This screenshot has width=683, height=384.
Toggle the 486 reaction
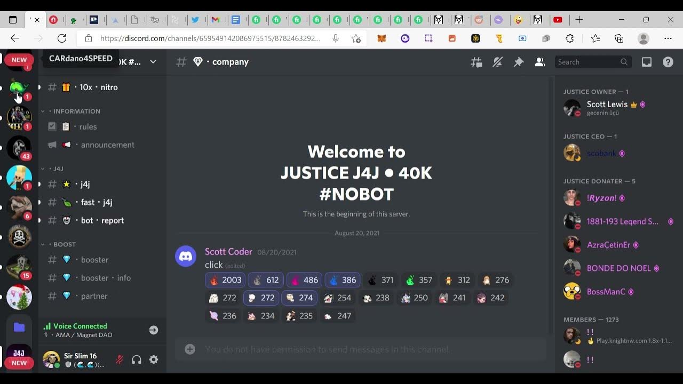(304, 280)
